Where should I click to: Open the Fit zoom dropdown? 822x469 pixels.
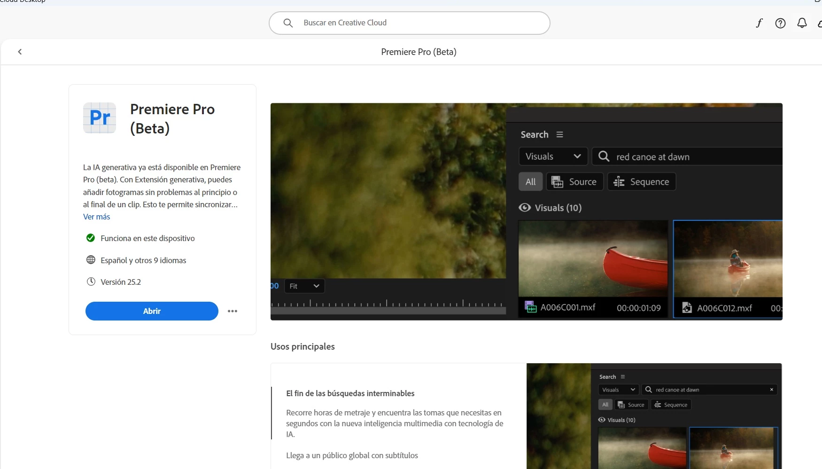pyautogui.click(x=304, y=286)
